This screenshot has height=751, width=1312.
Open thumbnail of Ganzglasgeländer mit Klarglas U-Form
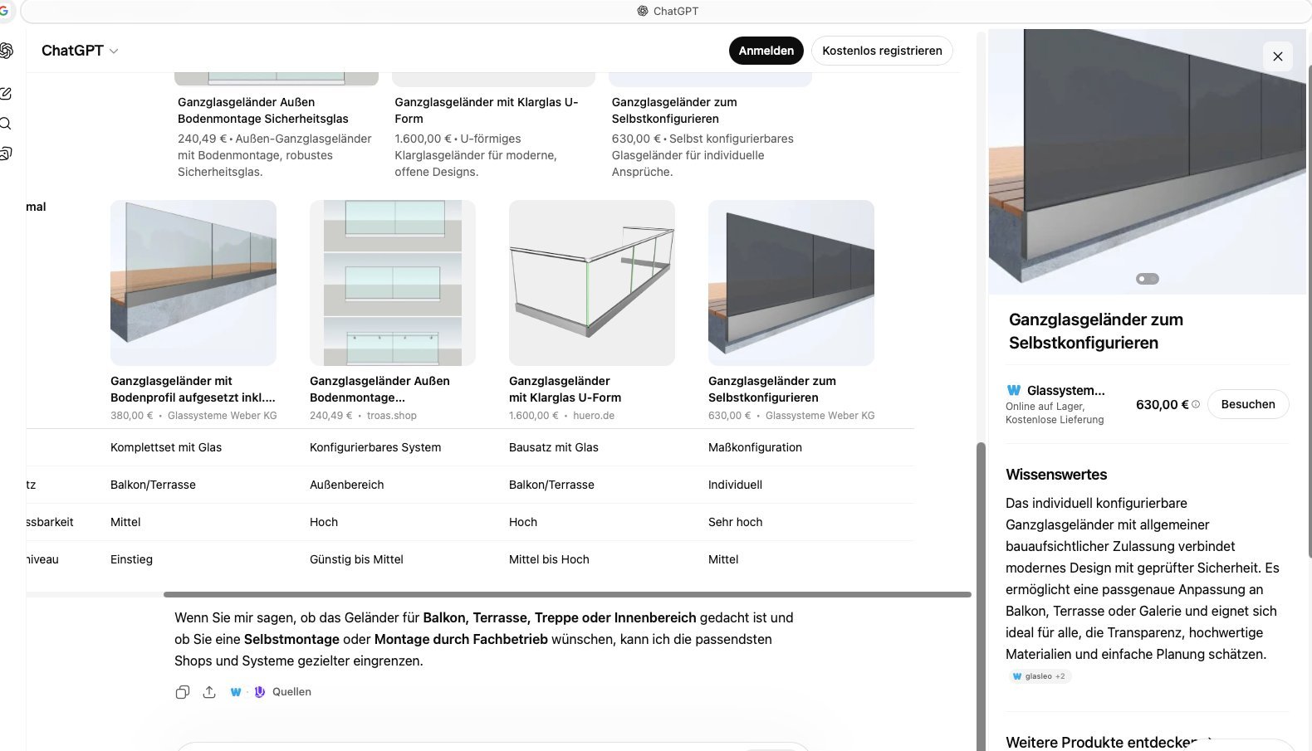click(592, 283)
